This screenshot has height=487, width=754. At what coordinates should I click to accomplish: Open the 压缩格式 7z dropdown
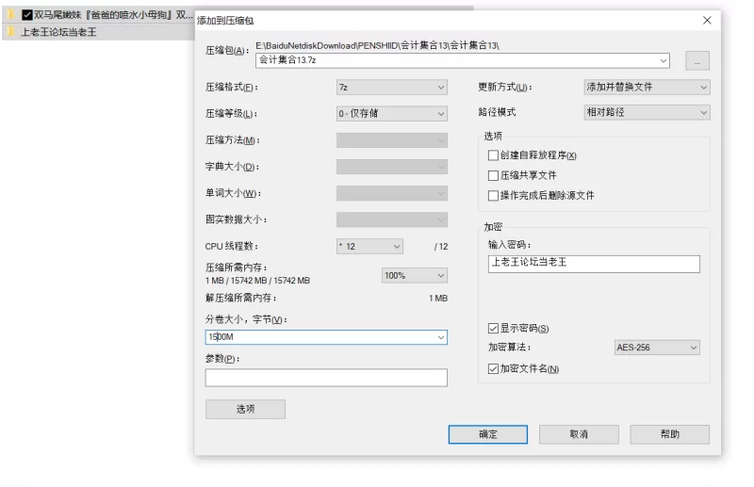coord(392,87)
